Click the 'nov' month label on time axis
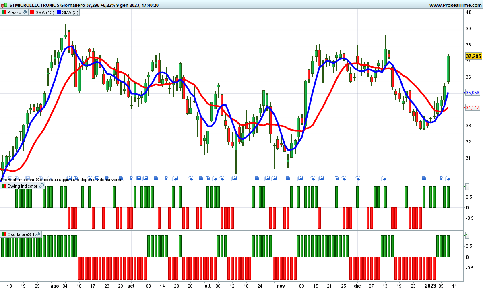Screen dimensions: 483x290 pos(281,286)
